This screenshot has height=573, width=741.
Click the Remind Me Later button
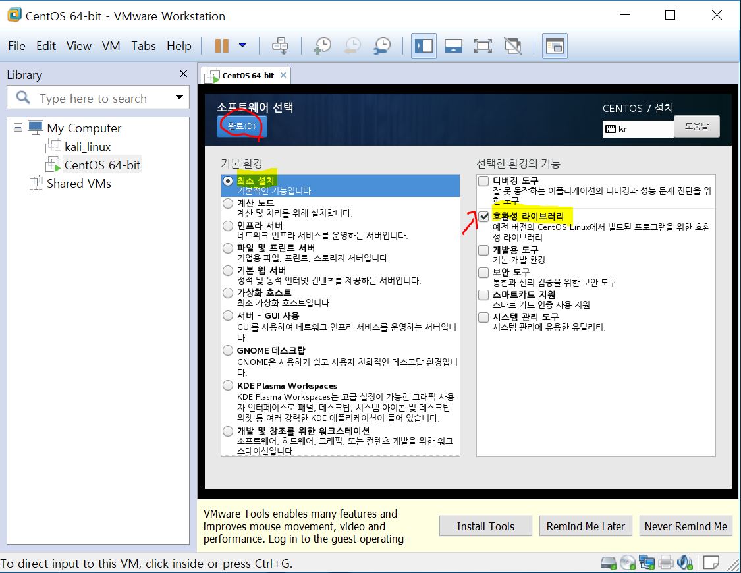586,526
